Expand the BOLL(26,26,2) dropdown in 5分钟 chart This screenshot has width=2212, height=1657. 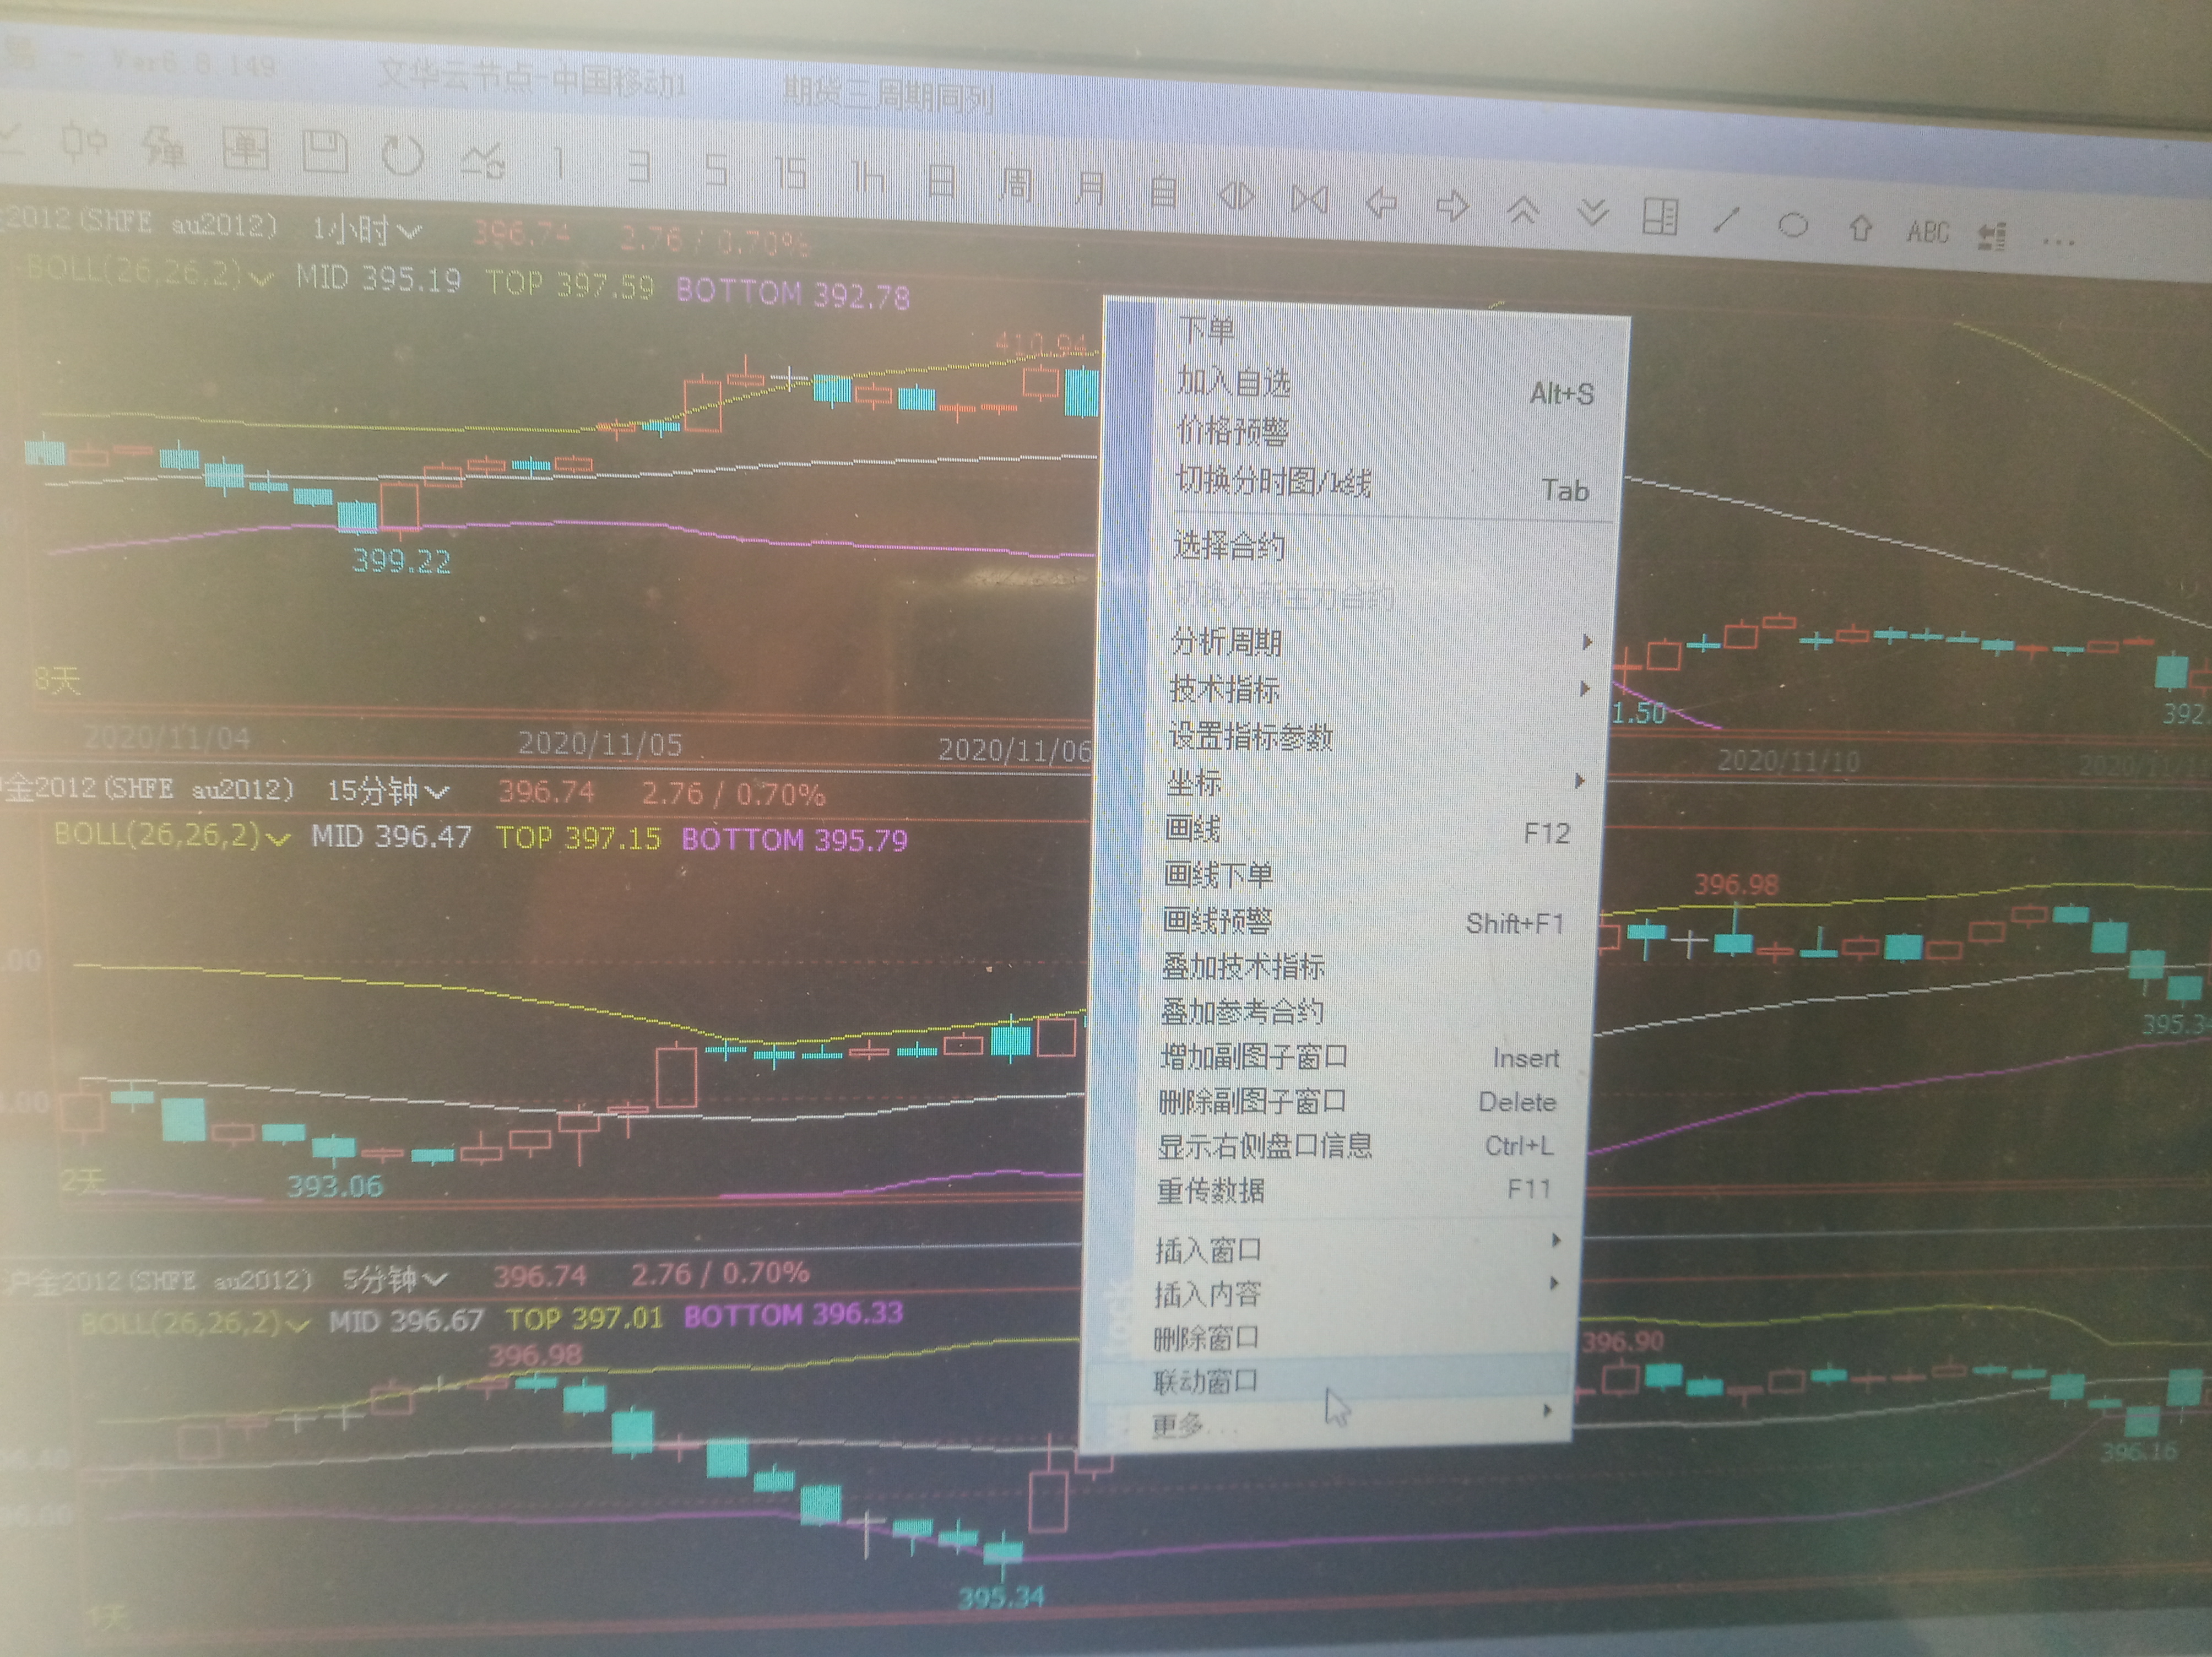pos(195,1323)
